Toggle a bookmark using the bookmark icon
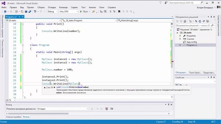 click(x=119, y=11)
